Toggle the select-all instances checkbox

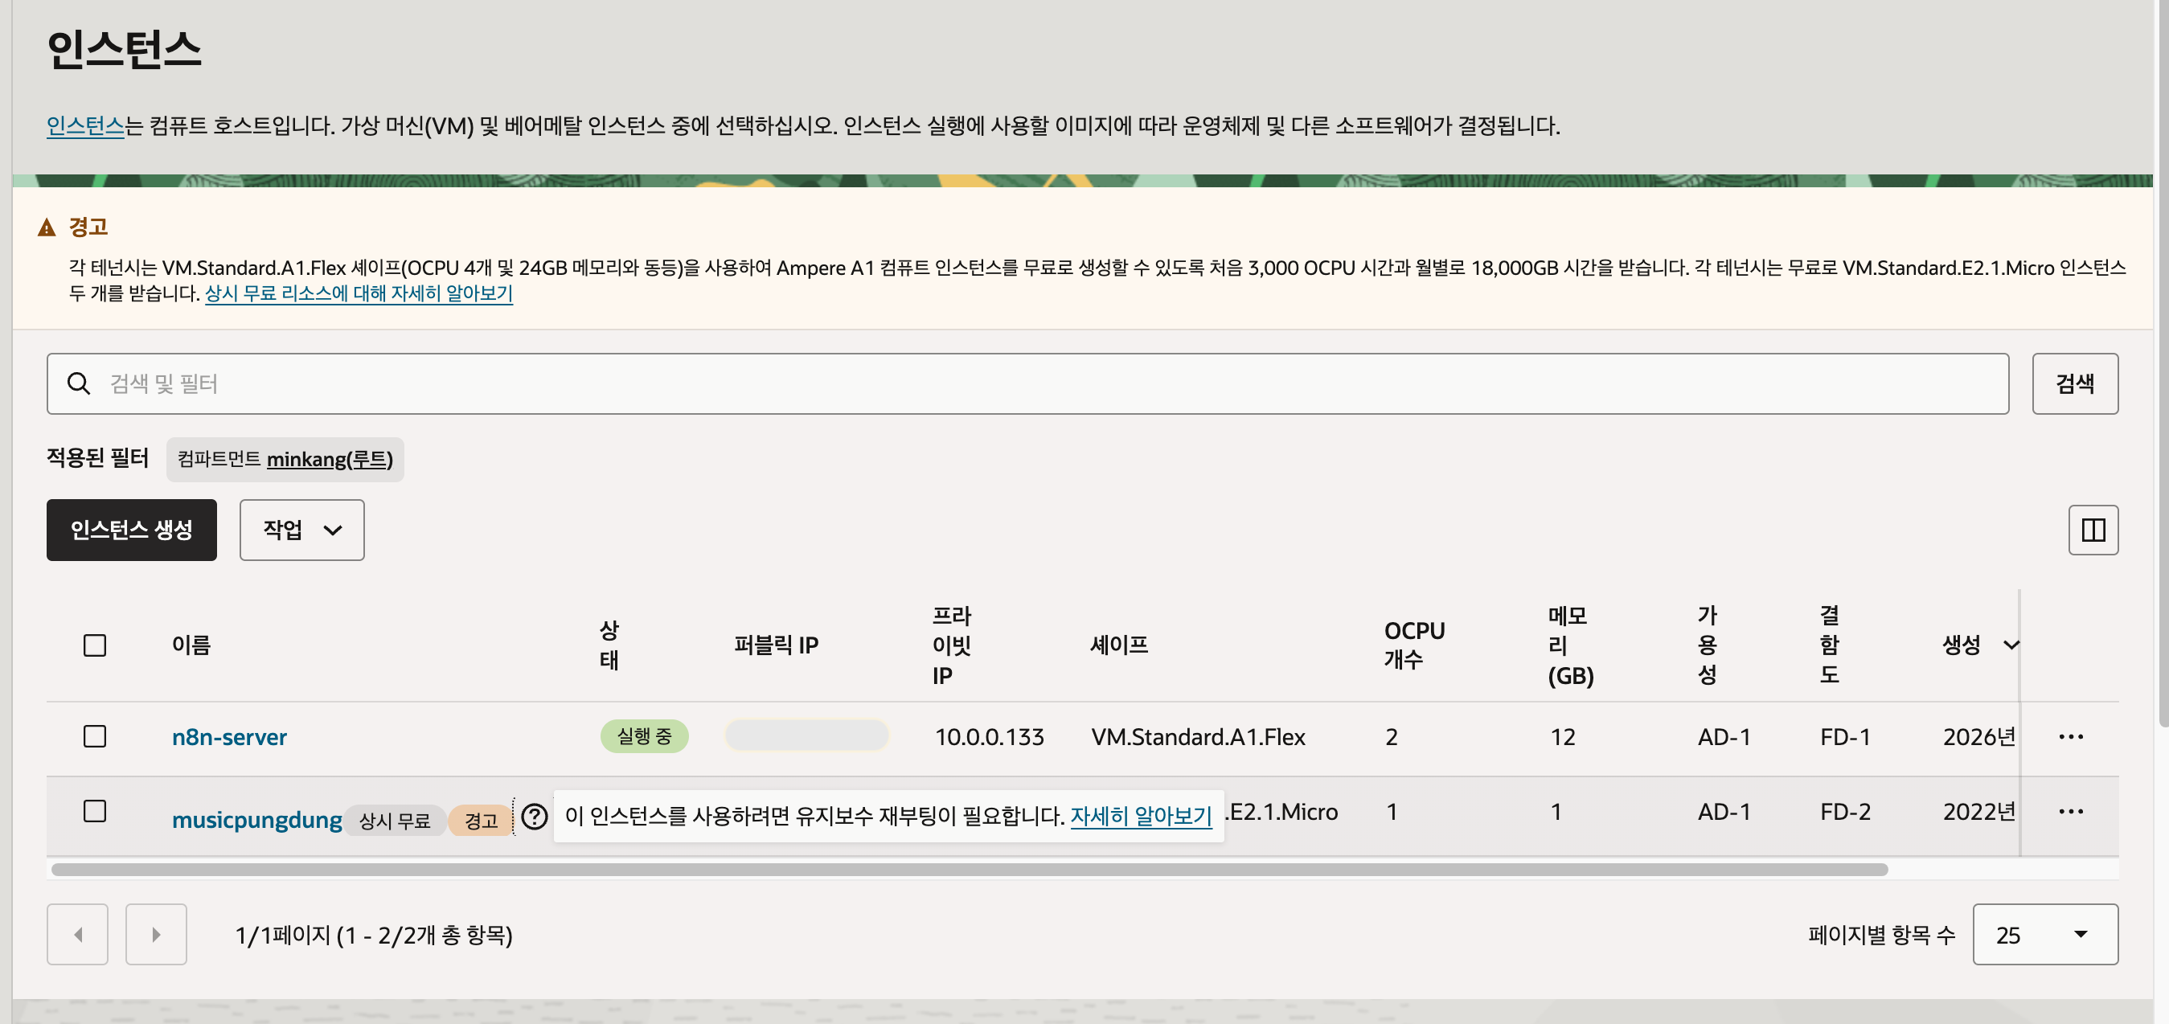(95, 645)
